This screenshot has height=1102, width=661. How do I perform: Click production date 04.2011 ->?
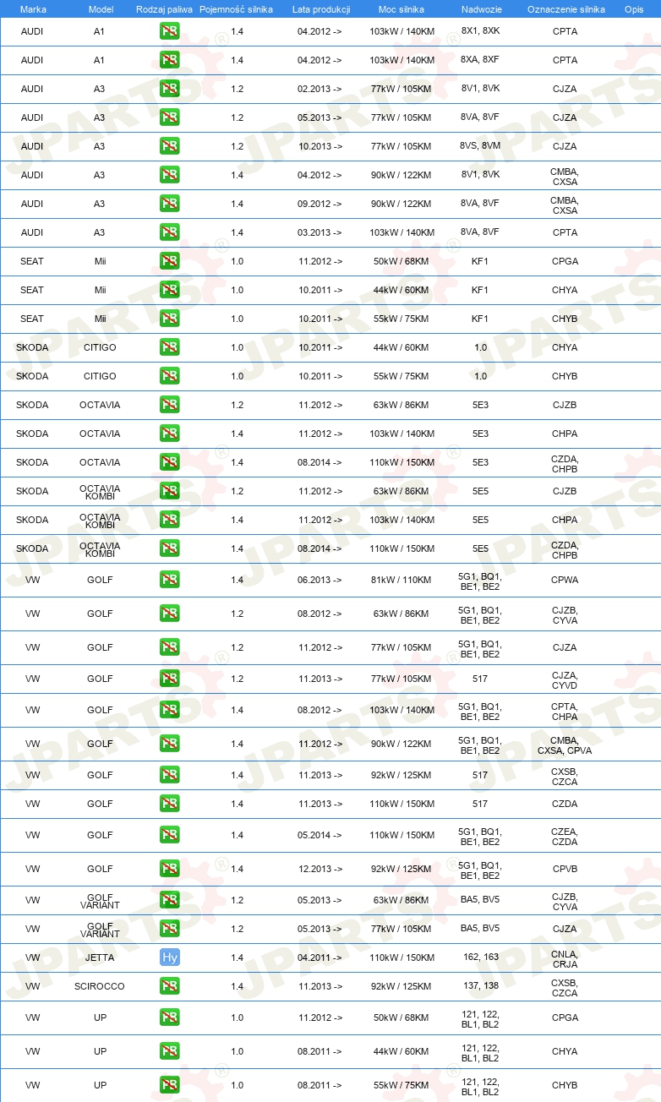point(320,957)
